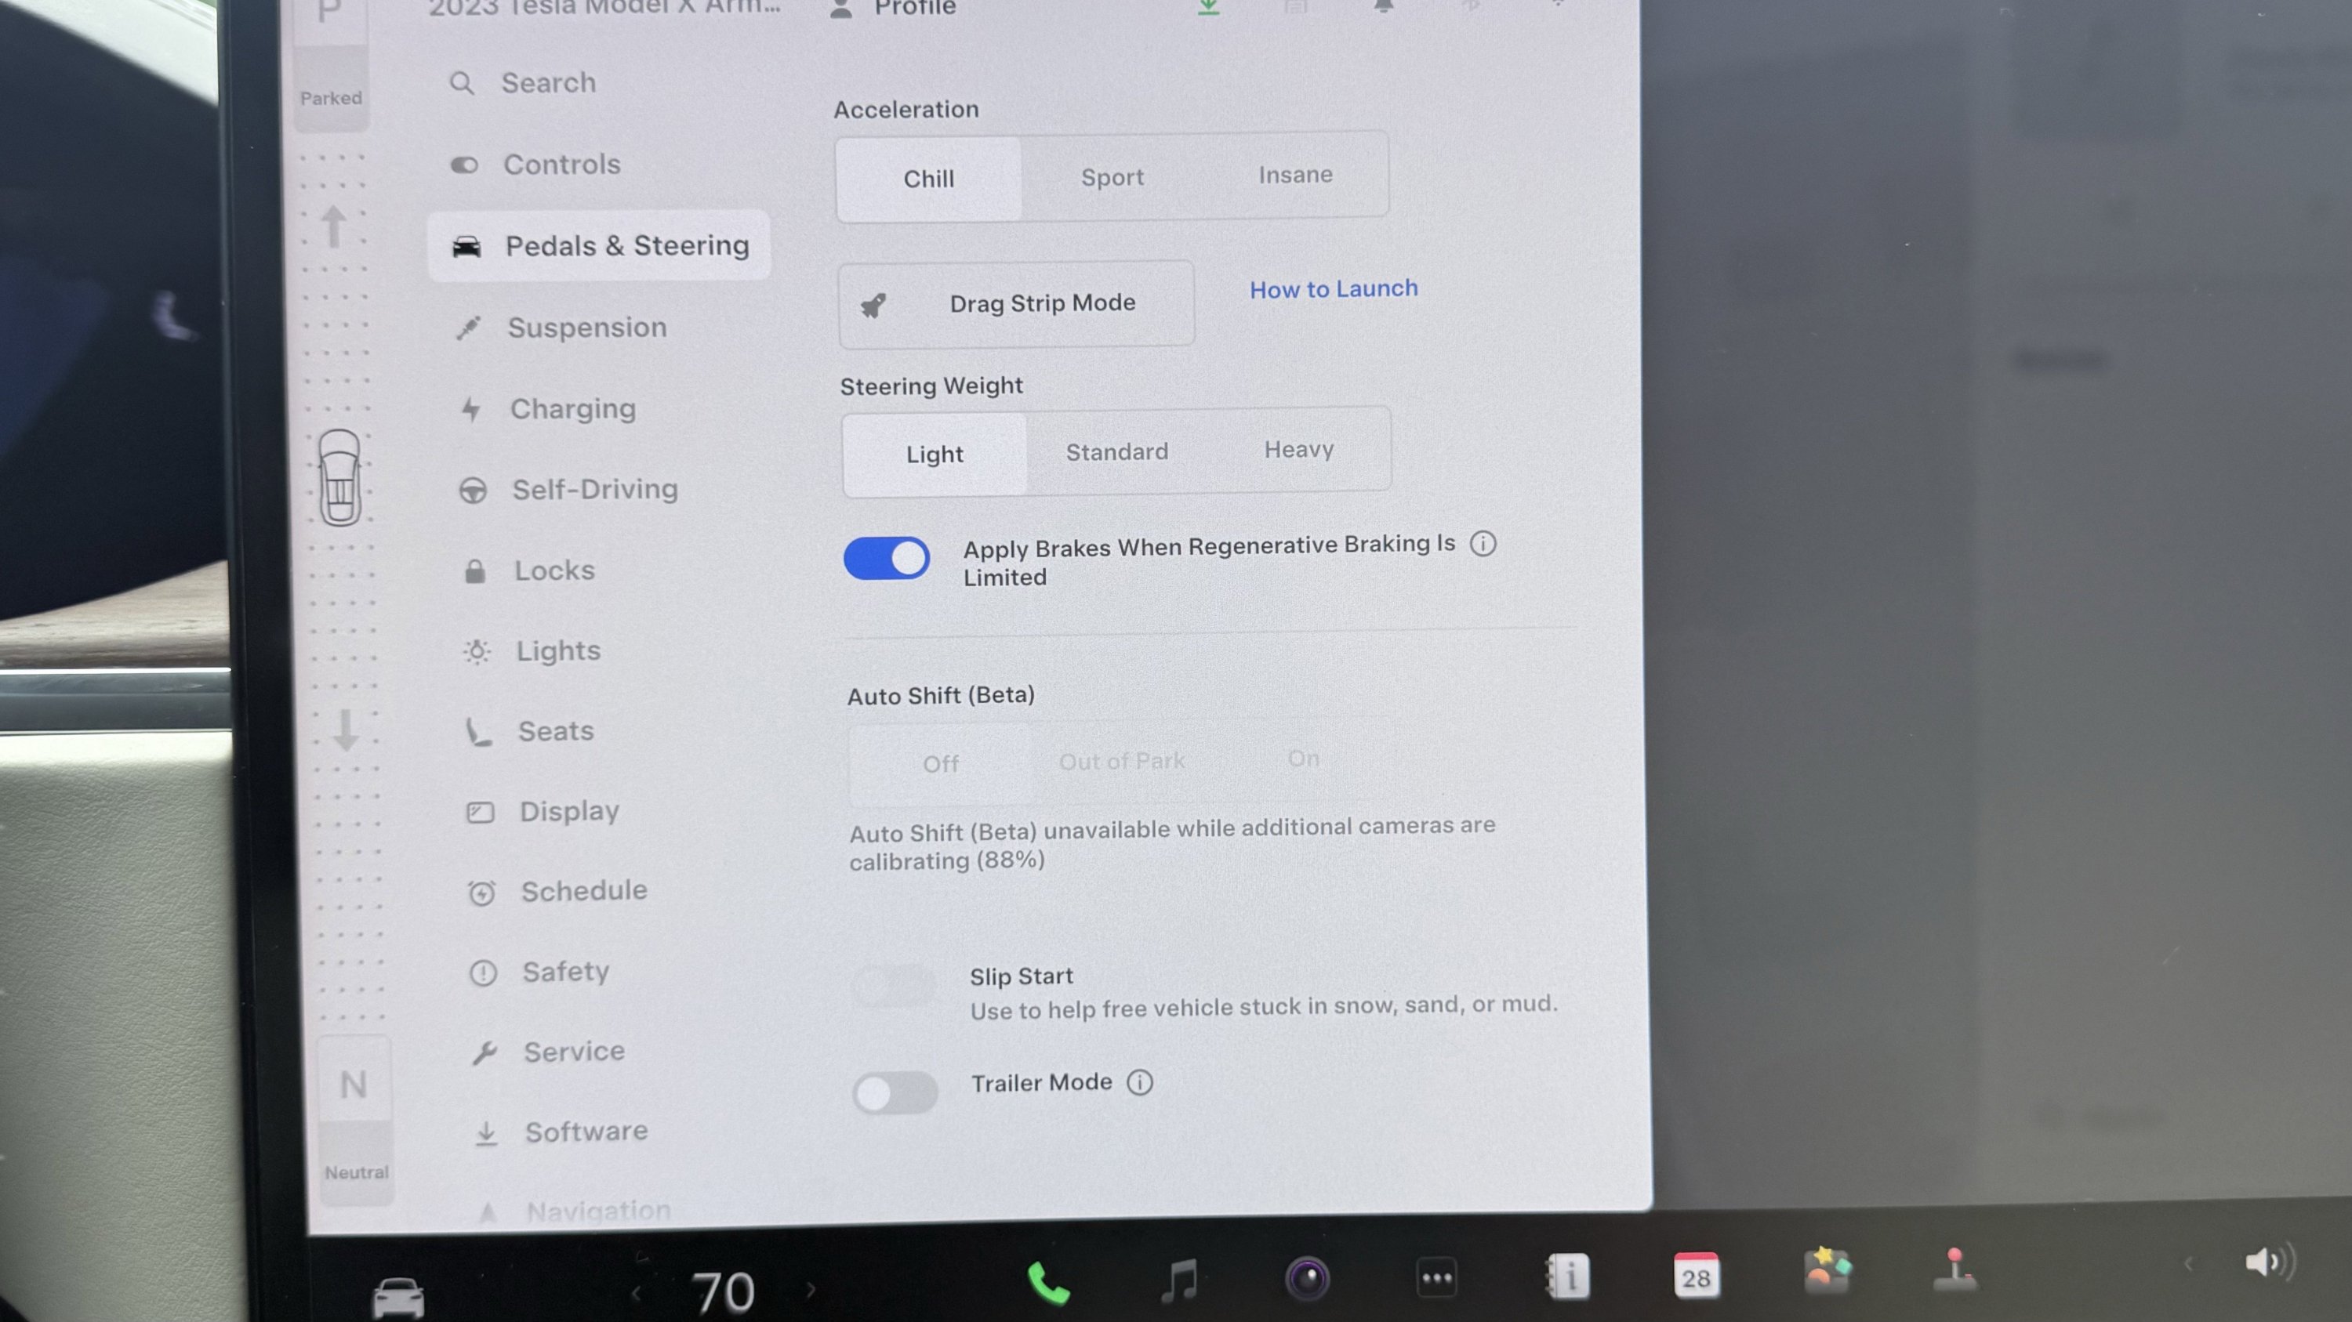
Task: Open the three-dot app launcher
Action: (x=1437, y=1277)
